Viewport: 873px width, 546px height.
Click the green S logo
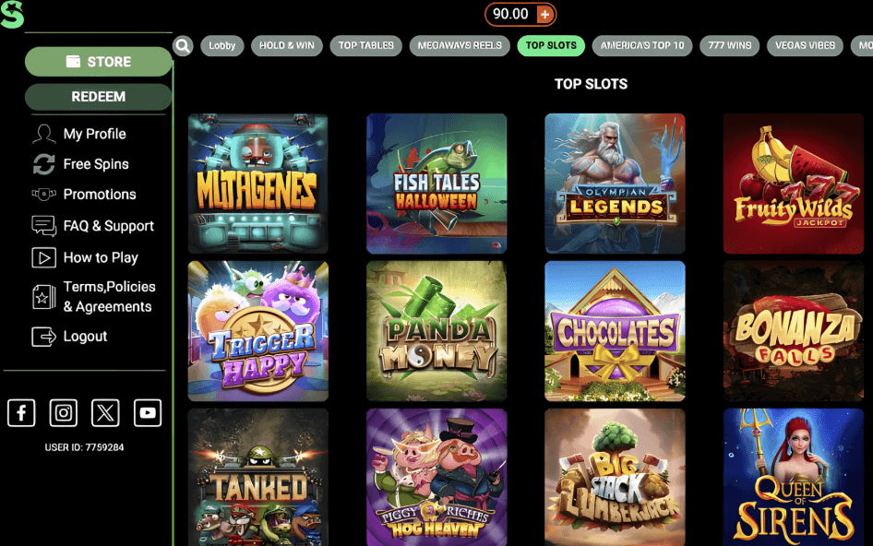[x=12, y=14]
